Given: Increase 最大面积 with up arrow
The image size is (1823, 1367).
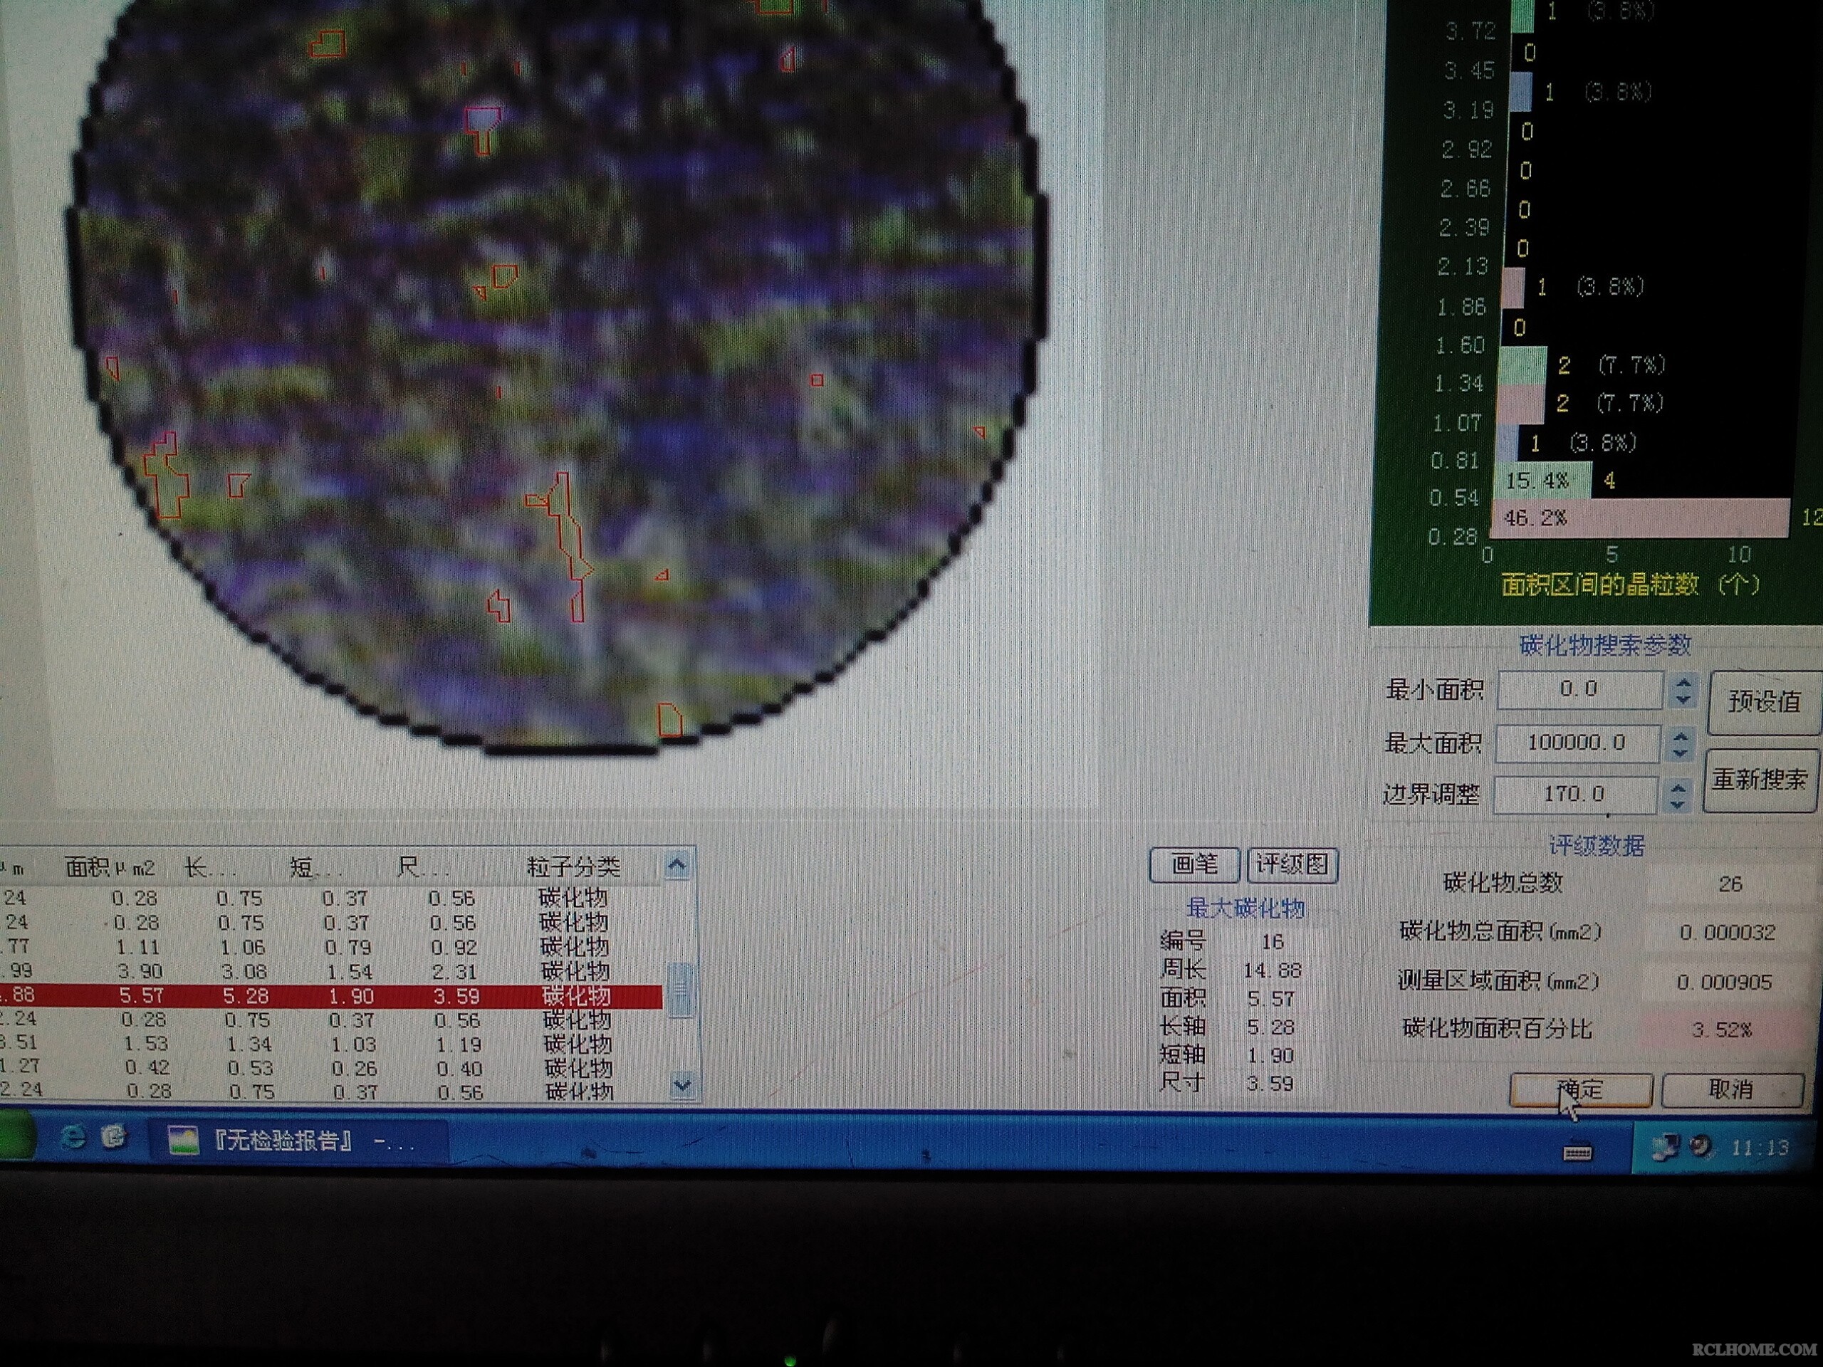Looking at the screenshot, I should coord(1681,735).
